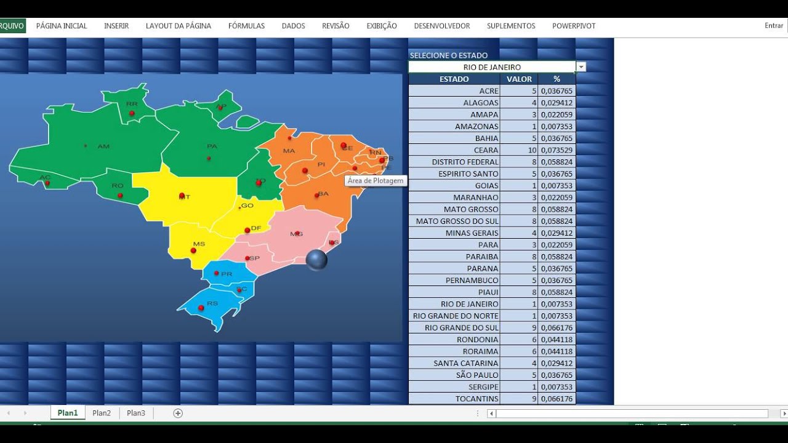
Task: Select the ACRE cell in the table
Action: click(454, 91)
